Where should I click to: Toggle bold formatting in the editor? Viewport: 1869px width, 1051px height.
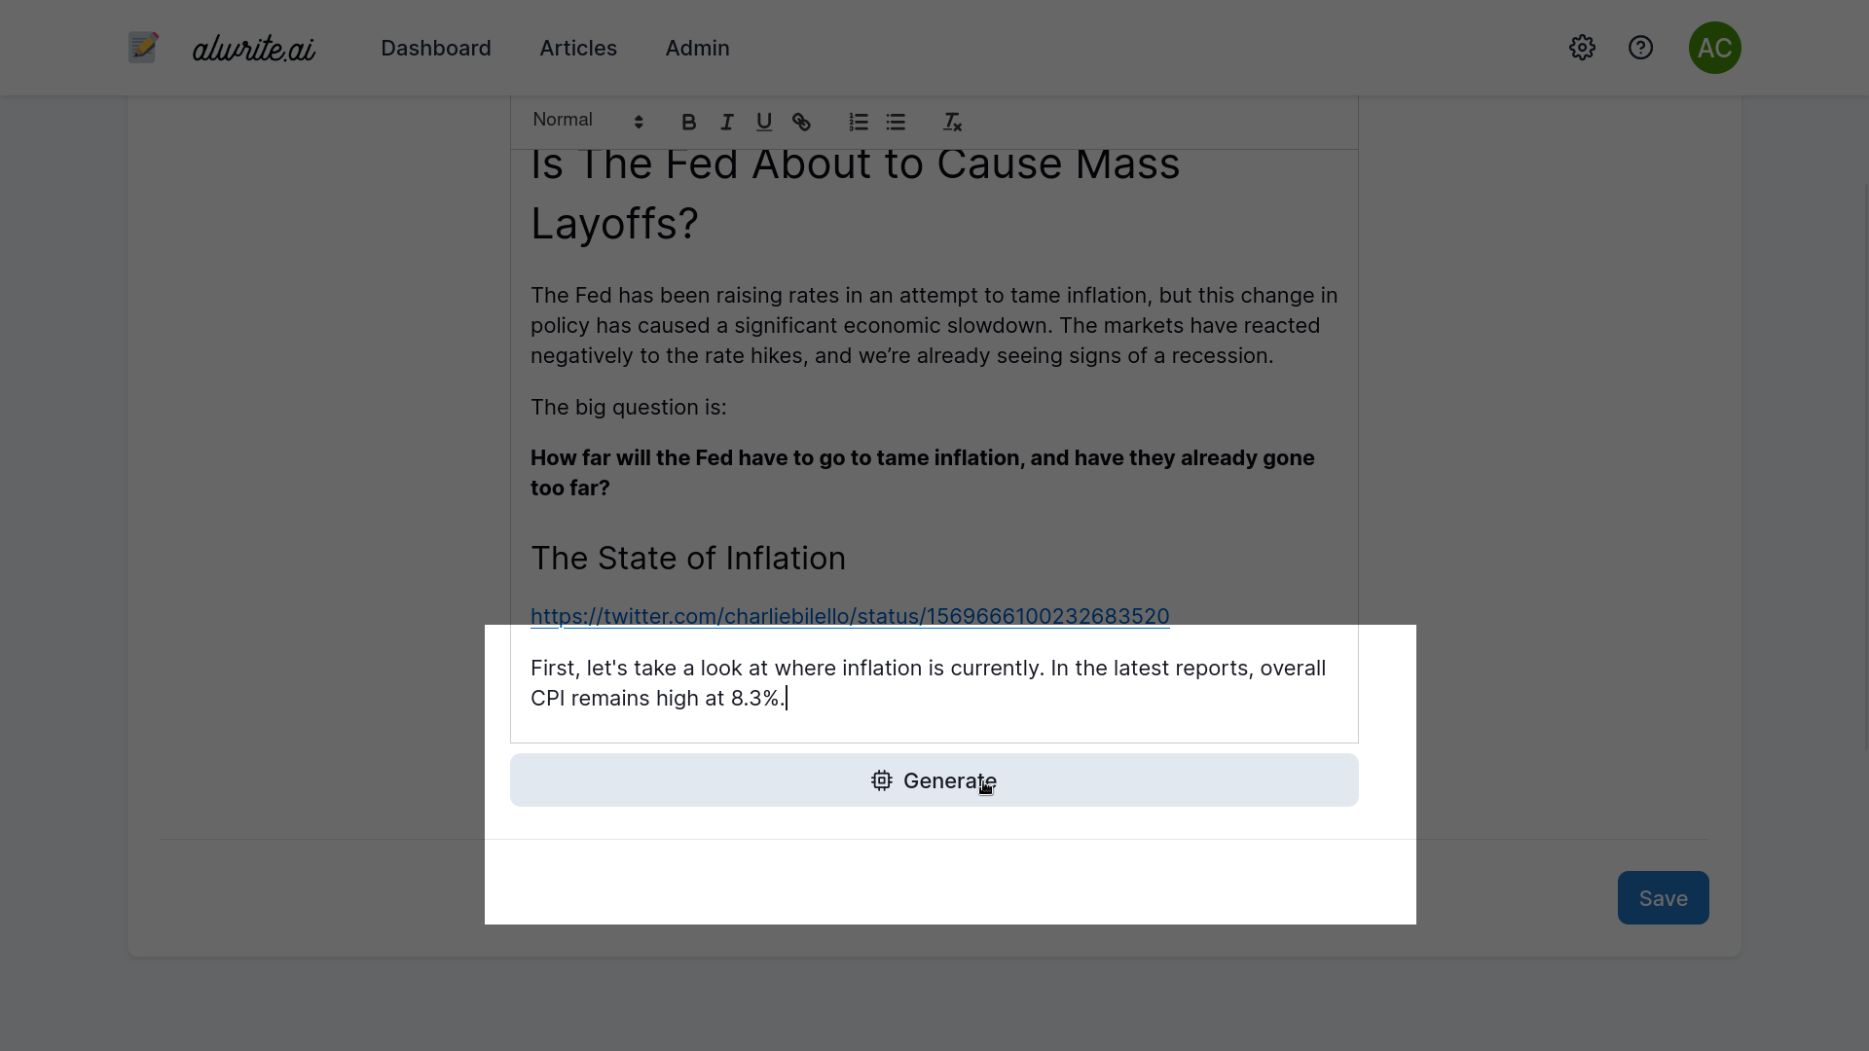(x=689, y=121)
